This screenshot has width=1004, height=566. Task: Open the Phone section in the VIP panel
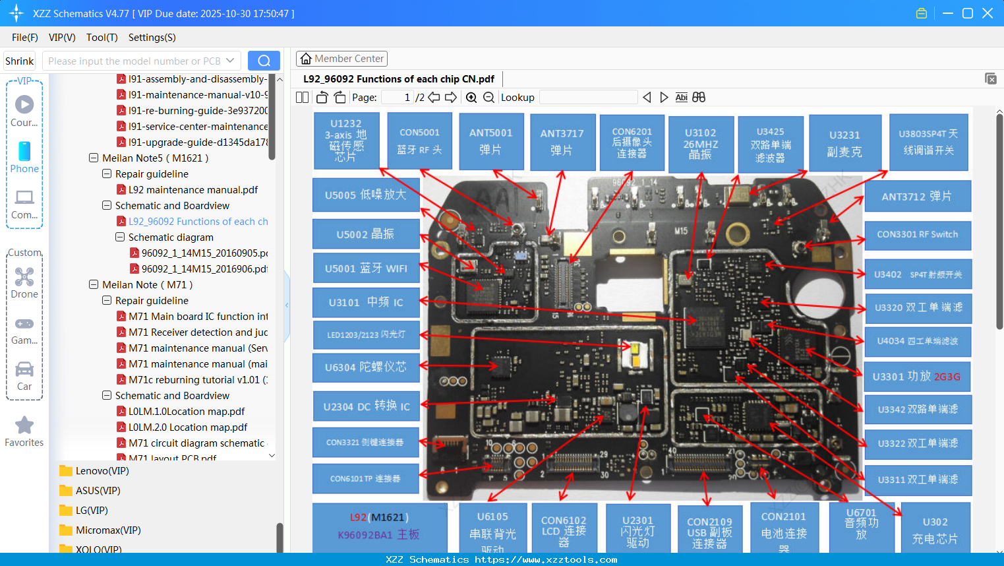24,158
